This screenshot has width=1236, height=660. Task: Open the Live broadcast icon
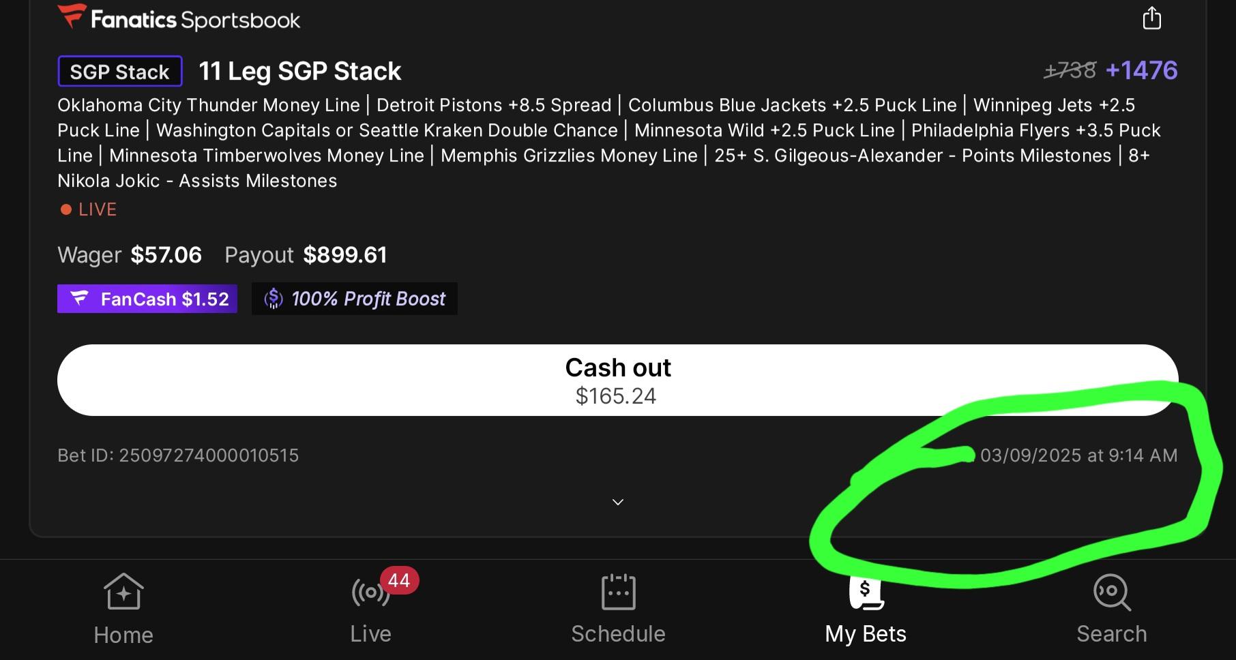[370, 592]
